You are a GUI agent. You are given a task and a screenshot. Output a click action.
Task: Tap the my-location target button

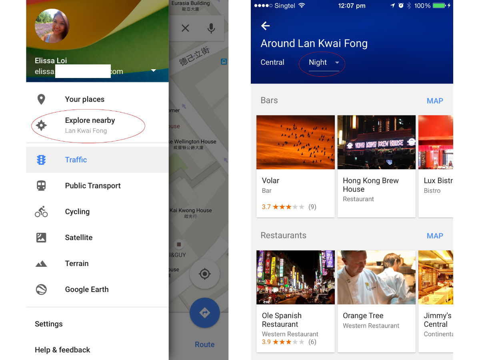(x=204, y=274)
